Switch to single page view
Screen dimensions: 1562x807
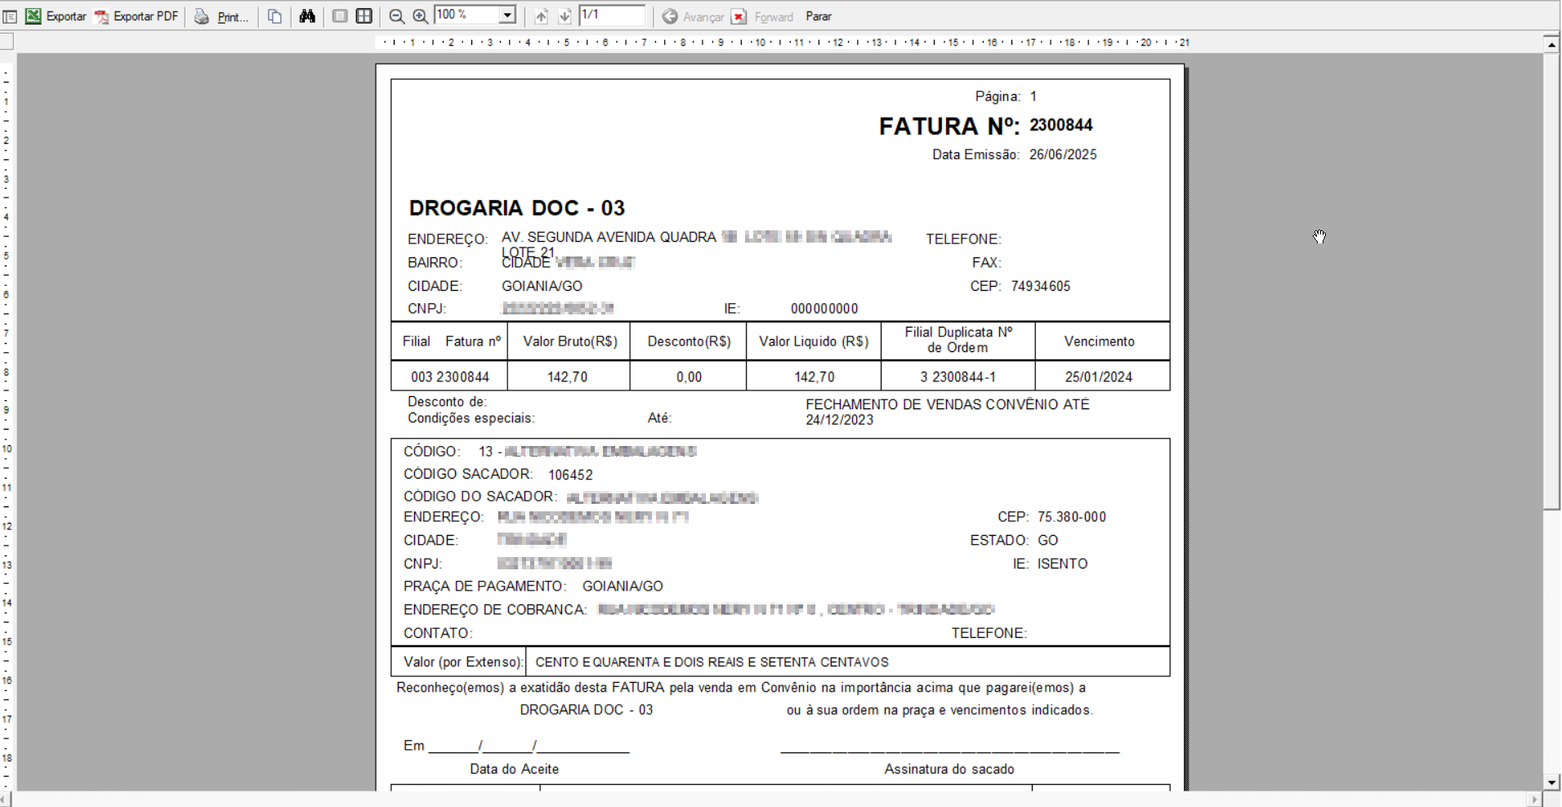340,16
